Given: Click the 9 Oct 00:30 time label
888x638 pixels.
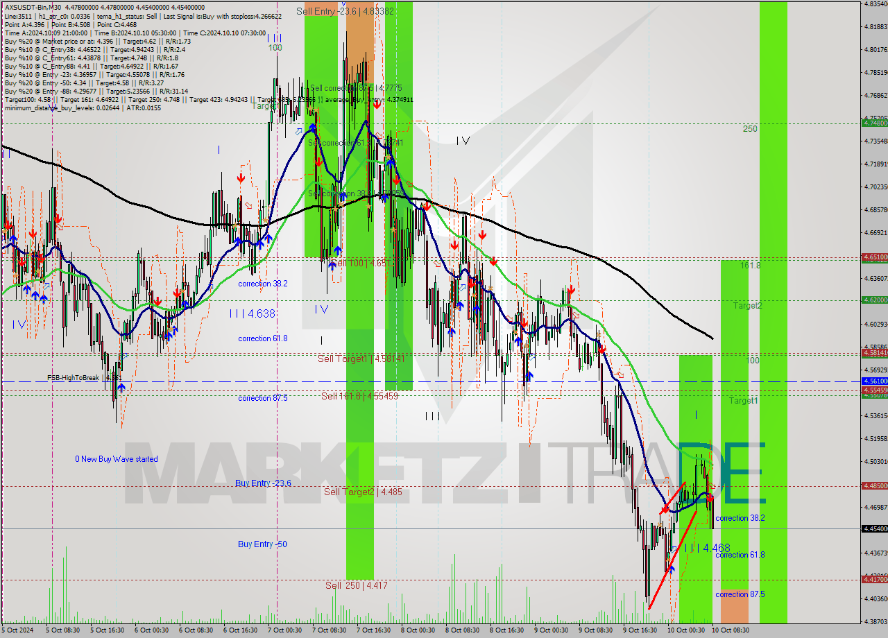Looking at the screenshot, I should tap(551, 630).
